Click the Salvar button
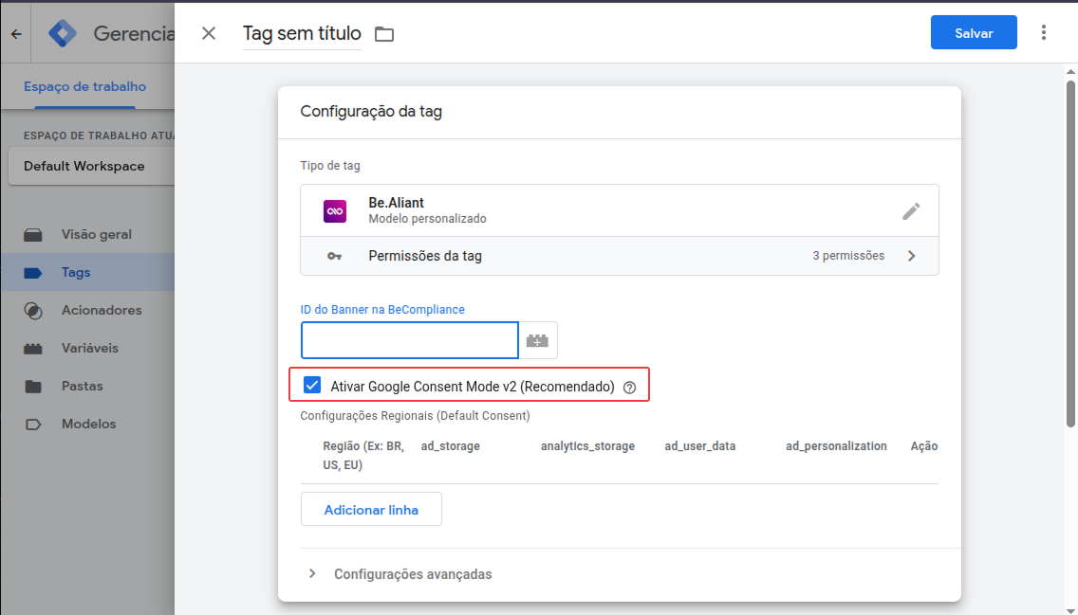Screen dimensions: 1078x615 point(974,33)
